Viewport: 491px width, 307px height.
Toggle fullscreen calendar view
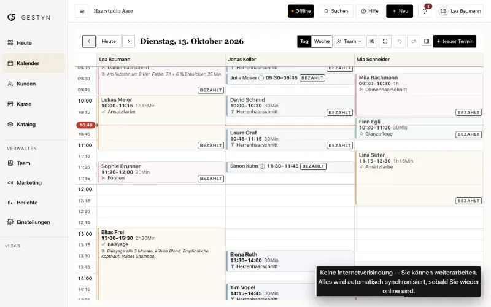point(385,41)
